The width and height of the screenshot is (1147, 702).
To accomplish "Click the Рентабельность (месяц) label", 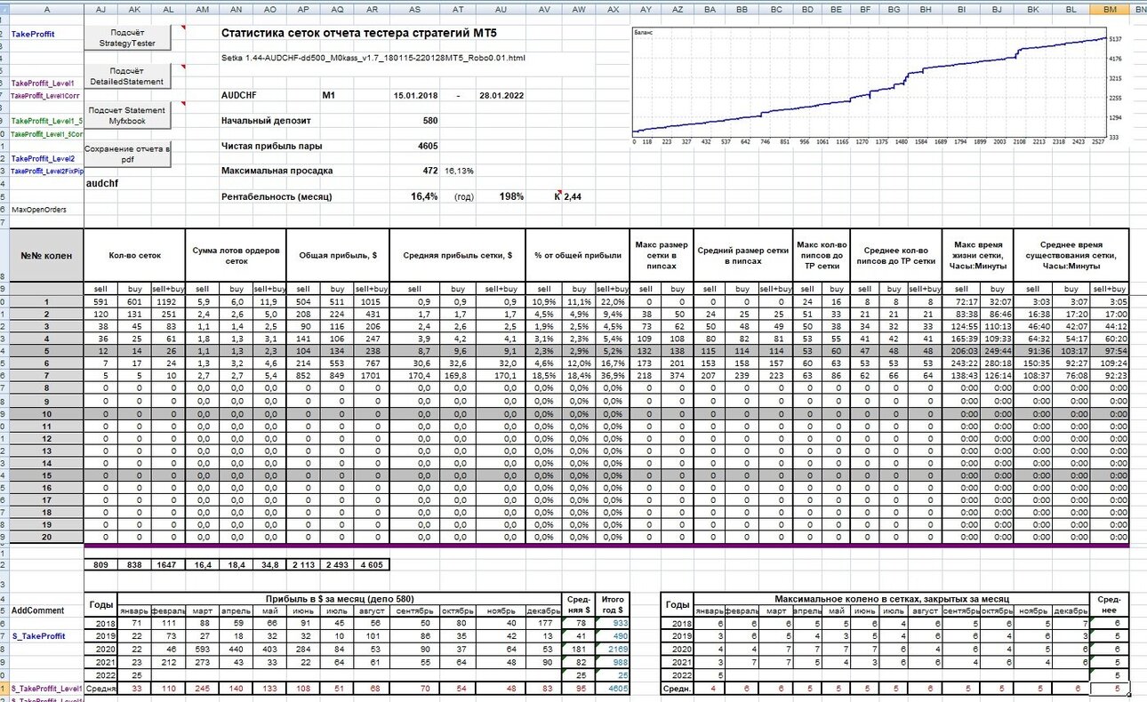I will (275, 196).
